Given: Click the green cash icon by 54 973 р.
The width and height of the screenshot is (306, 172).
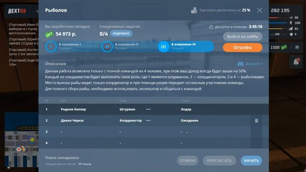Looking at the screenshot, I should 49,34.
